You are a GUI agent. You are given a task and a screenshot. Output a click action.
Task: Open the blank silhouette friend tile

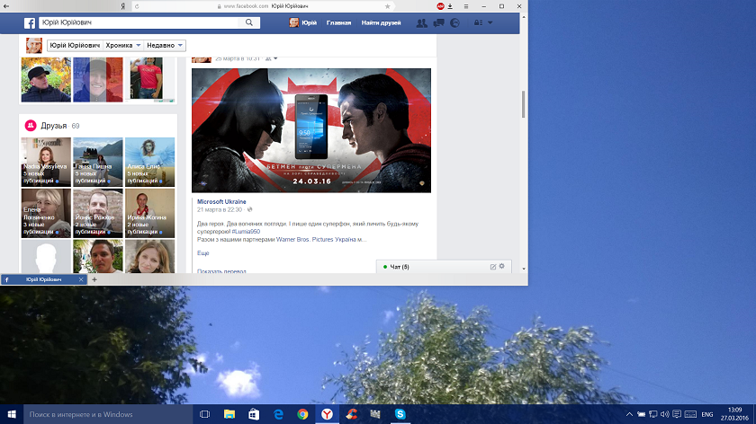tap(46, 257)
